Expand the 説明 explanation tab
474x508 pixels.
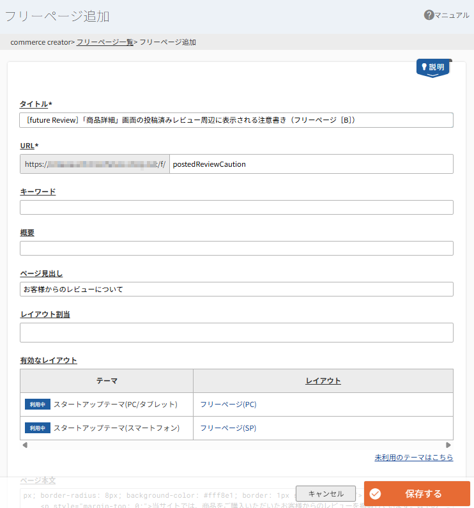click(434, 68)
